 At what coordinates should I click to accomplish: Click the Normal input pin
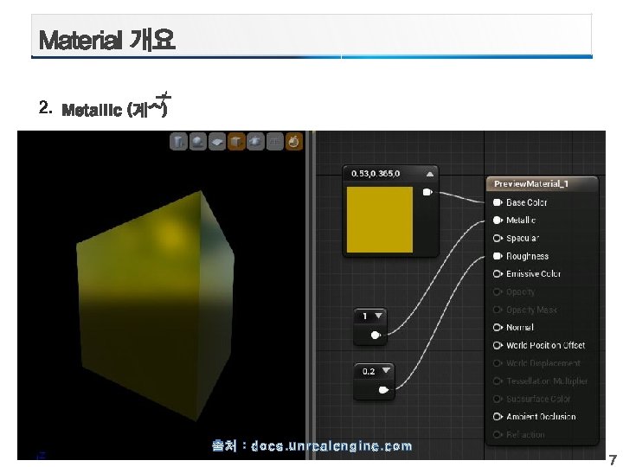click(498, 327)
